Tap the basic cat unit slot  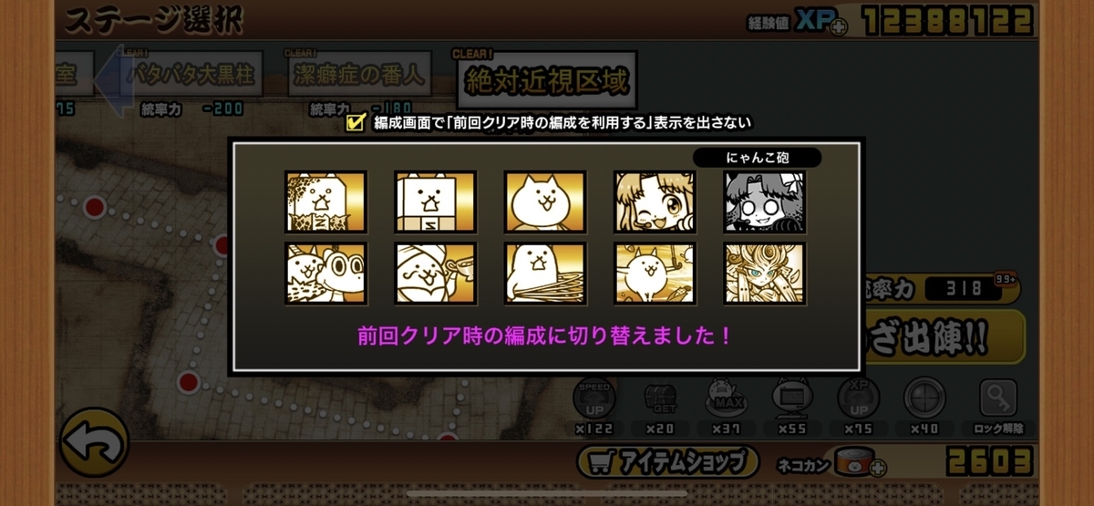tap(545, 201)
